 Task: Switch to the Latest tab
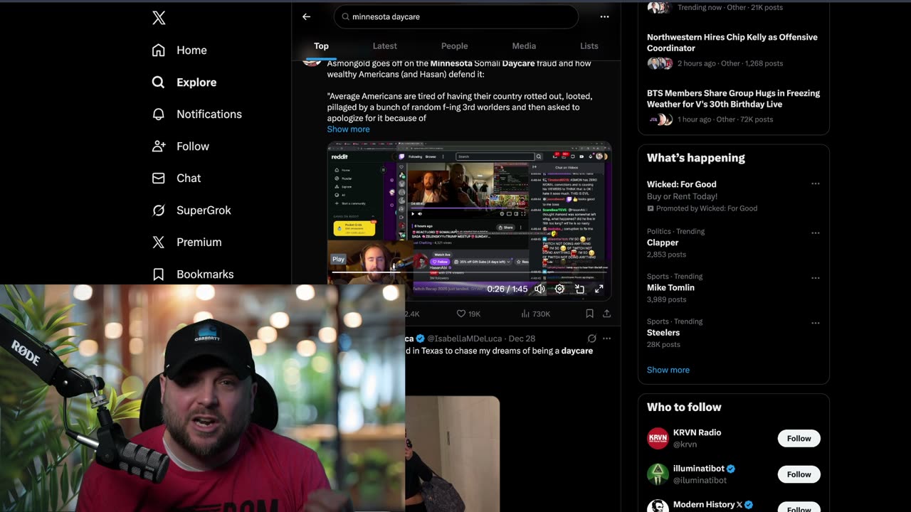[385, 46]
